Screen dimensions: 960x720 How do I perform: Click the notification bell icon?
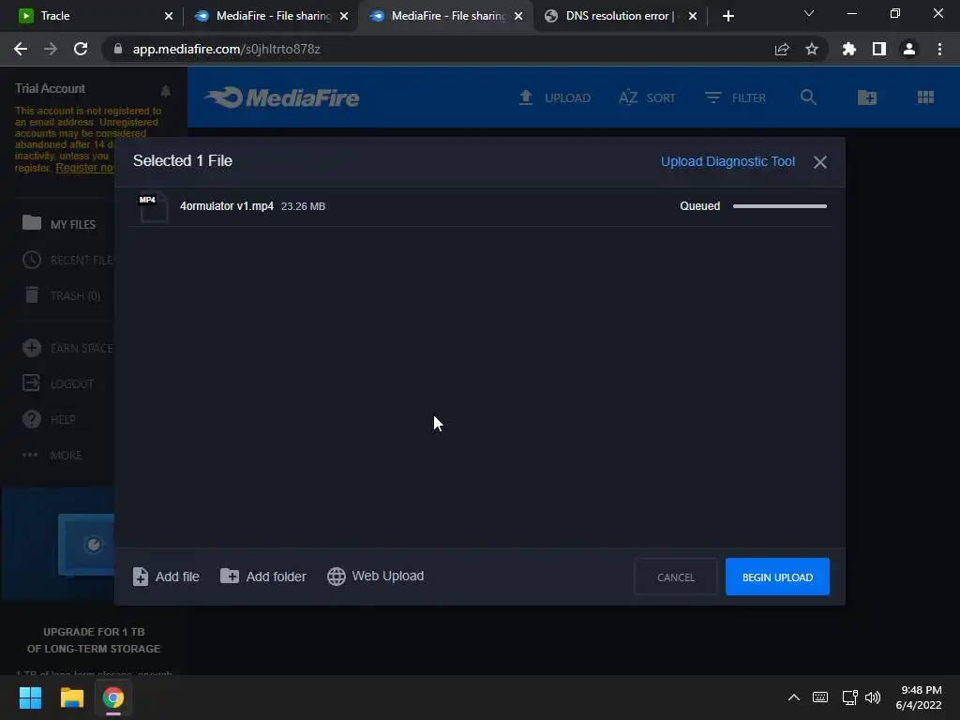165,91
